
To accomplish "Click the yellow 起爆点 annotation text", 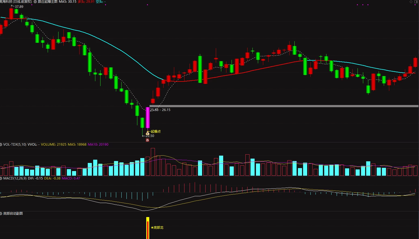I will pyautogui.click(x=156, y=131).
